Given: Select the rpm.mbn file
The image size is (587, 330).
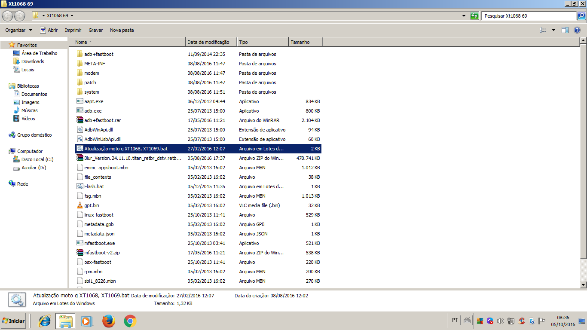Looking at the screenshot, I should pos(93,272).
